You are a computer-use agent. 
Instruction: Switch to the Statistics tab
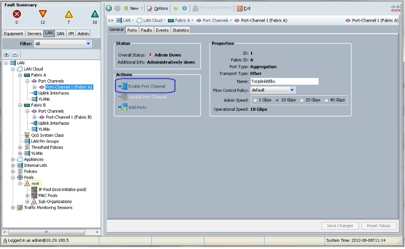(180, 30)
